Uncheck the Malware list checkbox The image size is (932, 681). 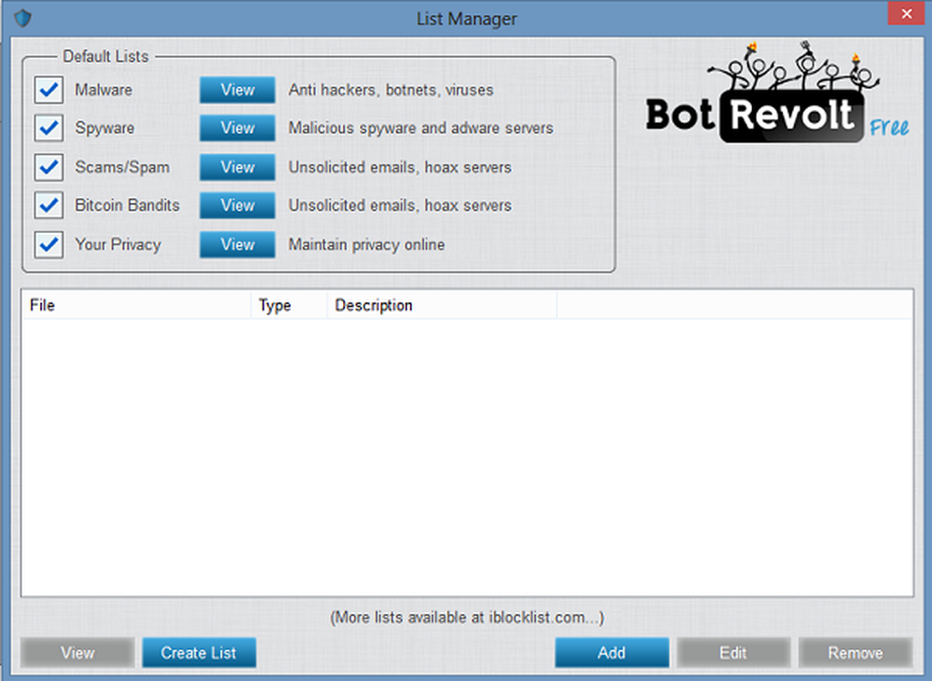coord(48,90)
